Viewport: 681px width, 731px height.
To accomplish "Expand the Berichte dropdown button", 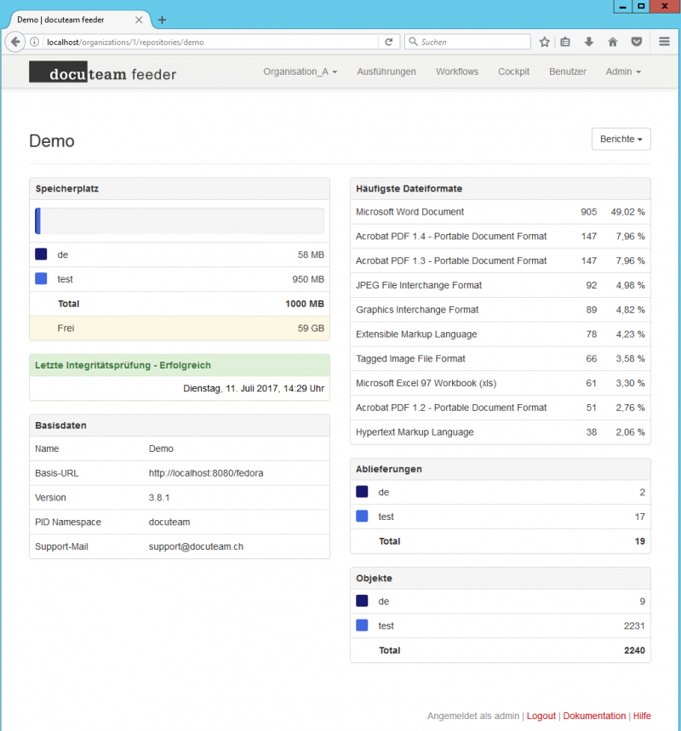I will click(621, 139).
